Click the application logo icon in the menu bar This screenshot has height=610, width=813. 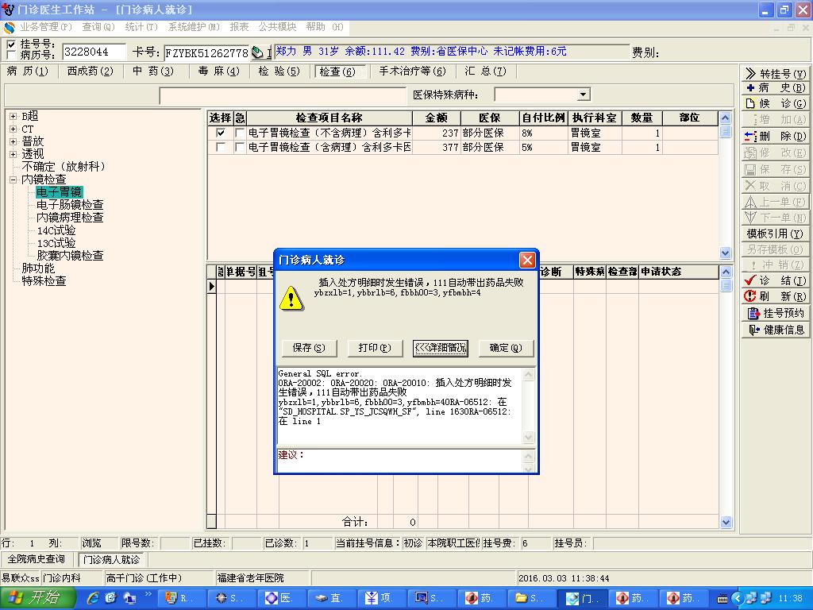point(9,27)
